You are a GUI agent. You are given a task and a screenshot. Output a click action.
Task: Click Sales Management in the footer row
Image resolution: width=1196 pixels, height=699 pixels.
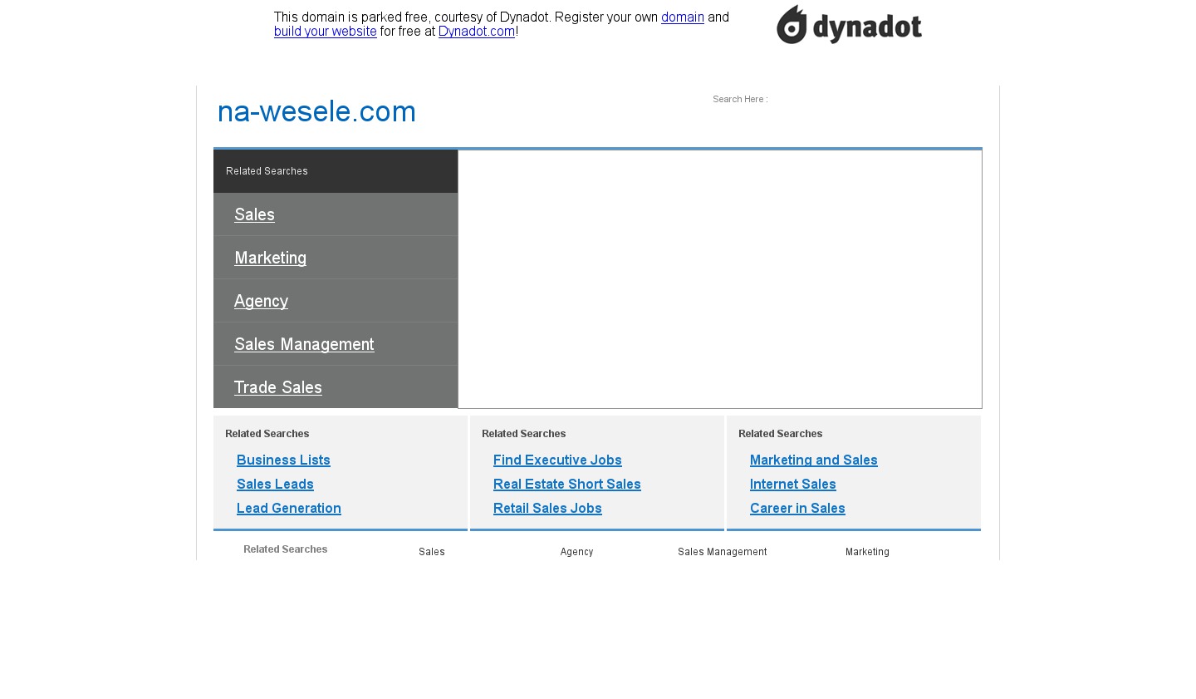click(722, 552)
